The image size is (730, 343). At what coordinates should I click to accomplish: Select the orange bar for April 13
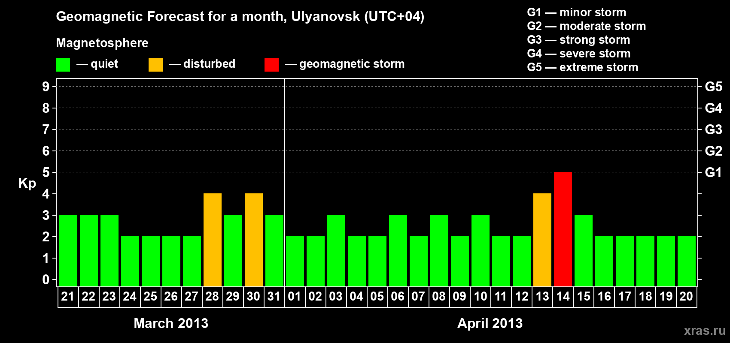tap(542, 240)
